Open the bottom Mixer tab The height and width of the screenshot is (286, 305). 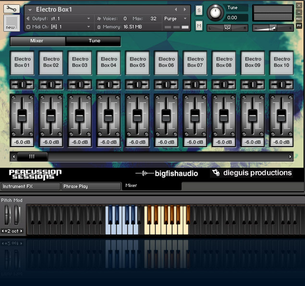[151, 186]
